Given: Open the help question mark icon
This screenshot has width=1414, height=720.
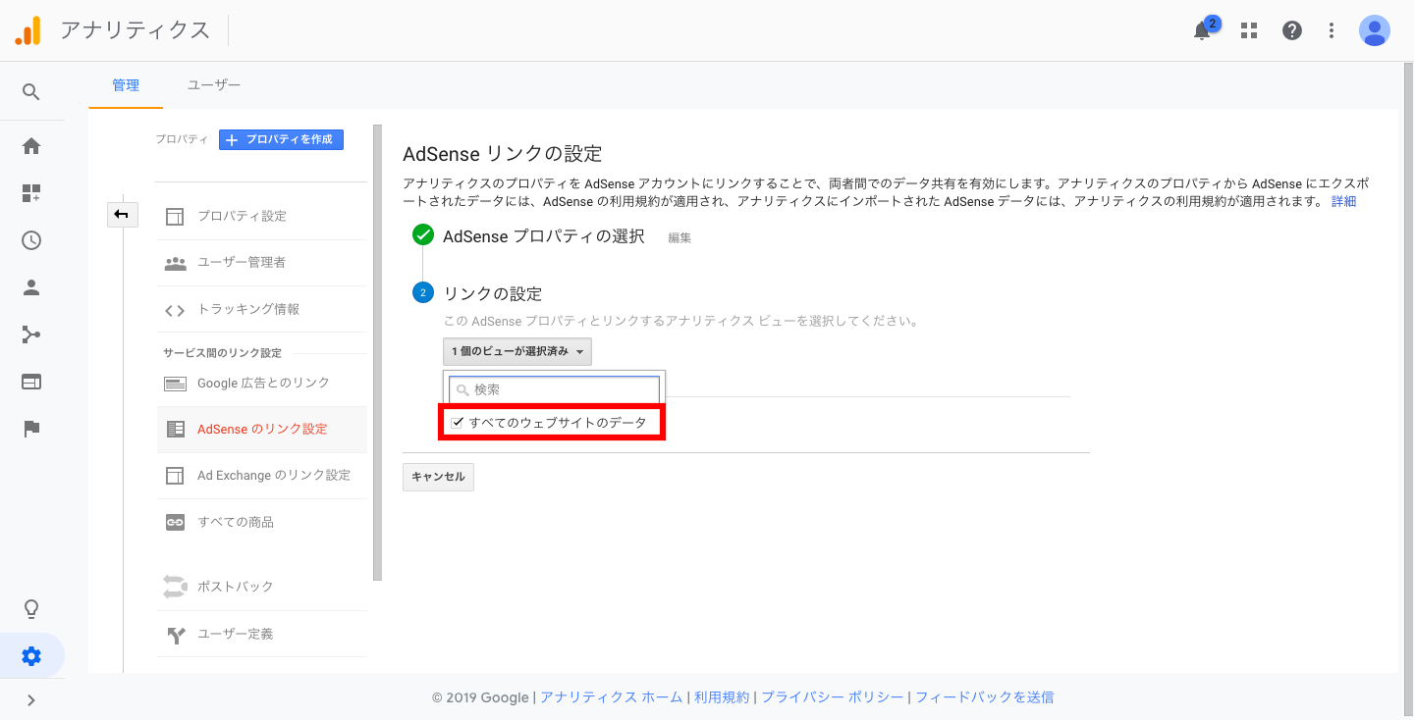Looking at the screenshot, I should pyautogui.click(x=1292, y=30).
